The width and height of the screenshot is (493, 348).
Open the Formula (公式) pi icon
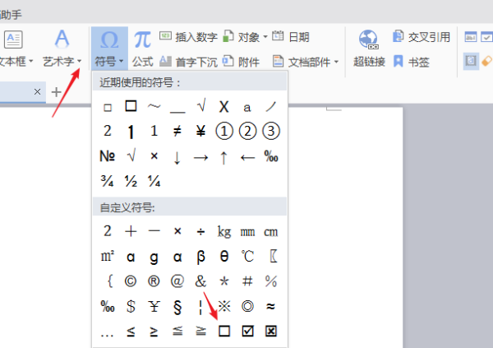[x=142, y=39]
